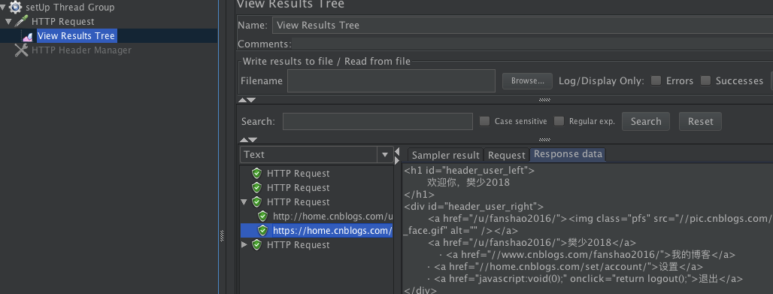Click the Search button
The width and height of the screenshot is (773, 294).
[646, 121]
